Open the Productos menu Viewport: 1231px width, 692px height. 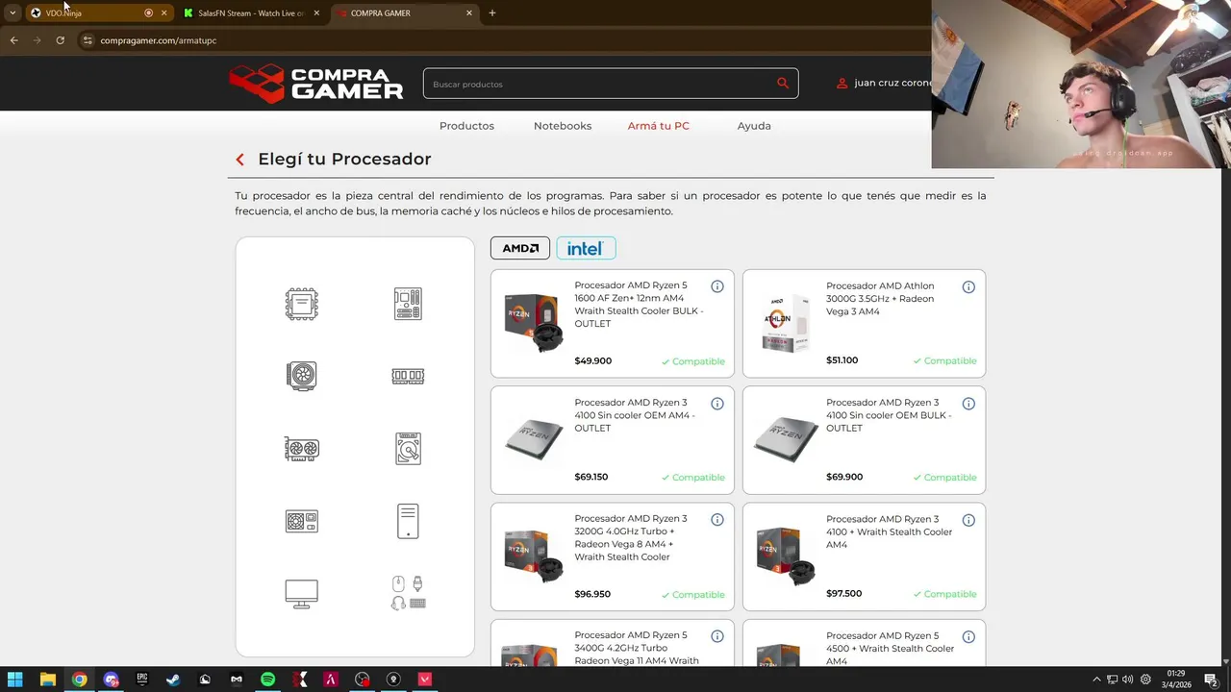pyautogui.click(x=466, y=126)
